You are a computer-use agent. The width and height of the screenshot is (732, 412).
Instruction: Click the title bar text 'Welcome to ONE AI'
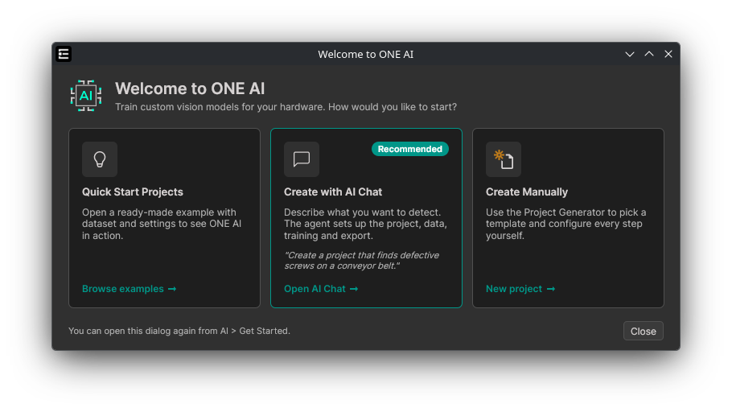(365, 54)
